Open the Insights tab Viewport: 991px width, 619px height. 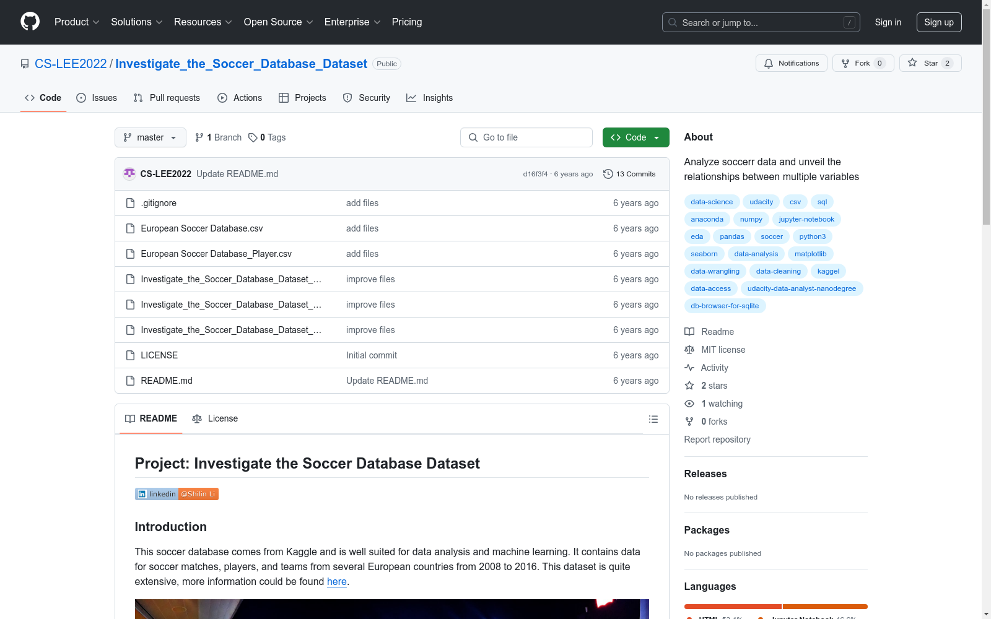point(429,98)
